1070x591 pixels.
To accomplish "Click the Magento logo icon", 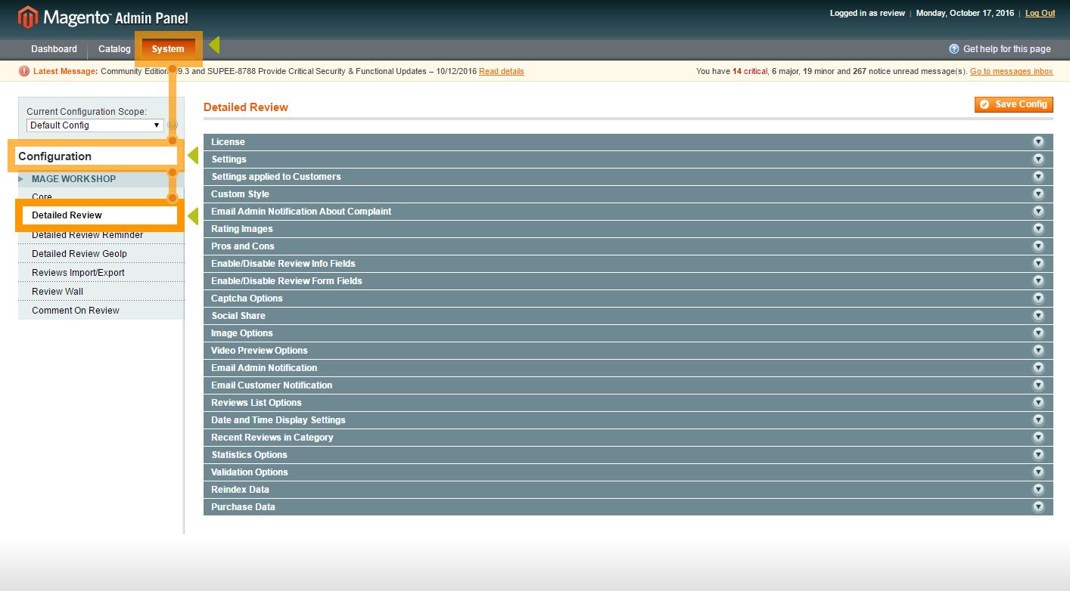I will [28, 17].
